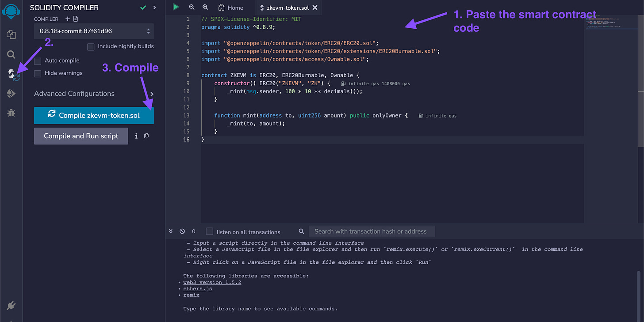The height and width of the screenshot is (322, 644).
Task: Click the Ownable.sol import line
Action: [x=285, y=59]
